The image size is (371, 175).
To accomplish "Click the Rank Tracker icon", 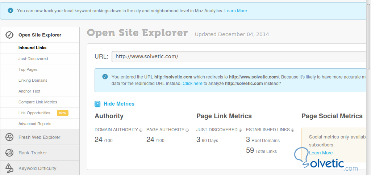I will pyautogui.click(x=9, y=153).
